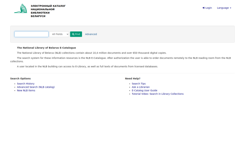Screen dimensions: 245x153
Task: Open the Search Tips help link
Action: [x=138, y=84]
